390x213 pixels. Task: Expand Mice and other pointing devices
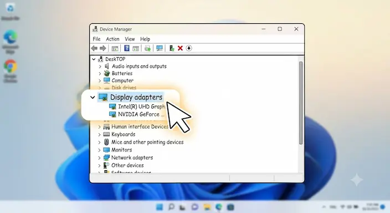click(x=99, y=142)
